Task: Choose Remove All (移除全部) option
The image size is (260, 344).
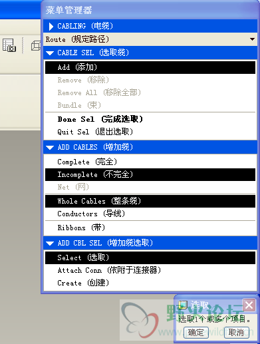Action: pos(150,92)
